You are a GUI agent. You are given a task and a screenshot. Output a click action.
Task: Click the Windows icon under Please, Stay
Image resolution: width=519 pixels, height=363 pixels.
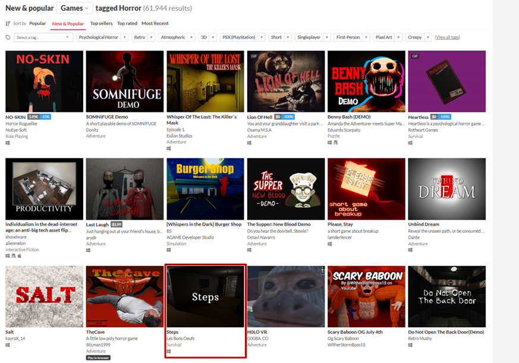(x=330, y=244)
